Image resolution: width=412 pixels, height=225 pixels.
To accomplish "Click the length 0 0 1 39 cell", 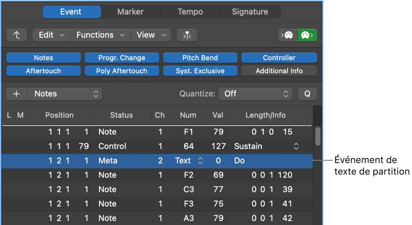I will tap(272, 190).
